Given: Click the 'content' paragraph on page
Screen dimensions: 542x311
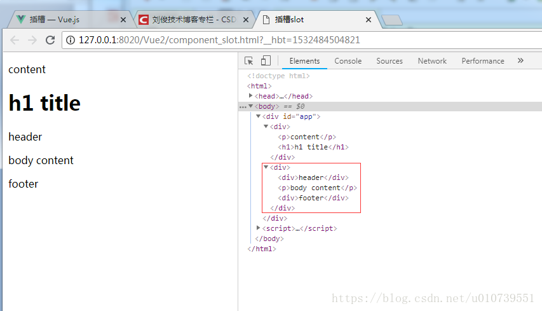Looking at the screenshot, I should (27, 69).
